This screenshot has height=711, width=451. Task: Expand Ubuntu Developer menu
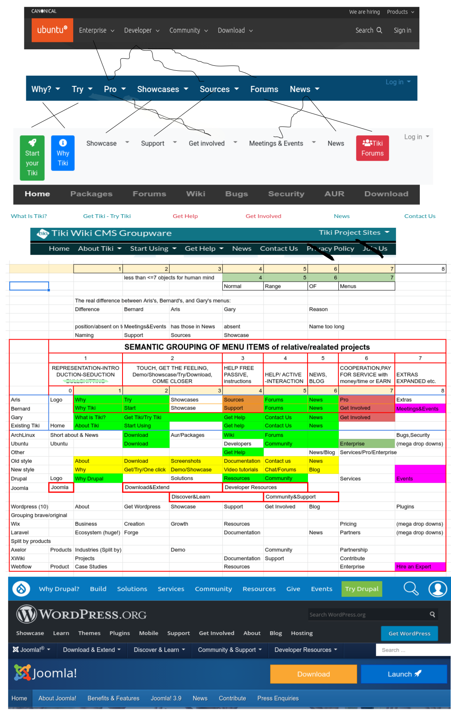pyautogui.click(x=142, y=30)
